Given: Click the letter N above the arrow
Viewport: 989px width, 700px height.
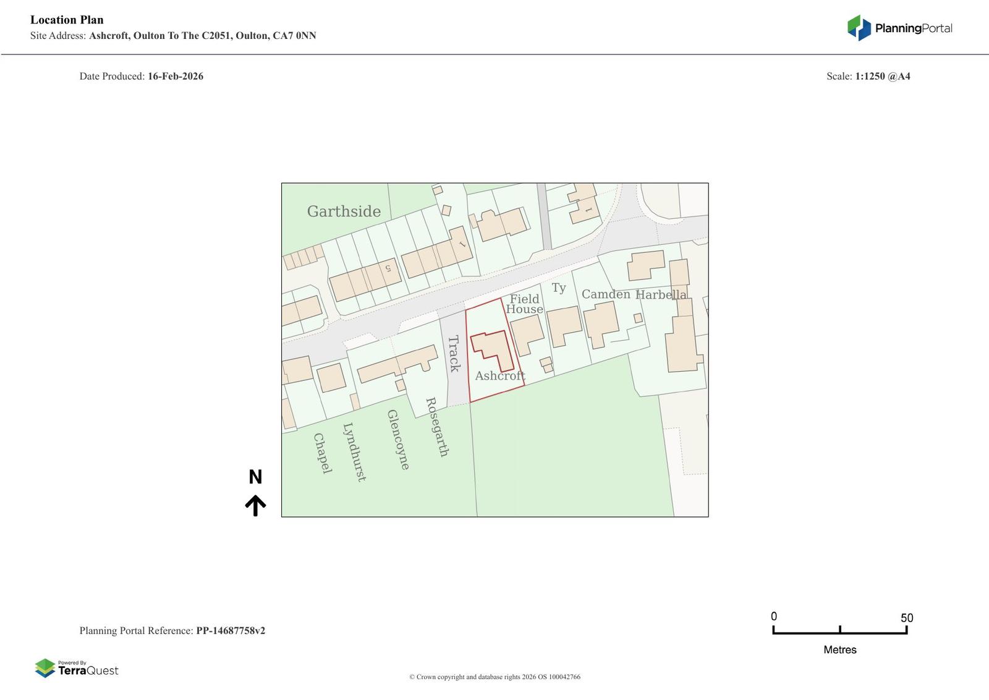Looking at the screenshot, I should [255, 477].
